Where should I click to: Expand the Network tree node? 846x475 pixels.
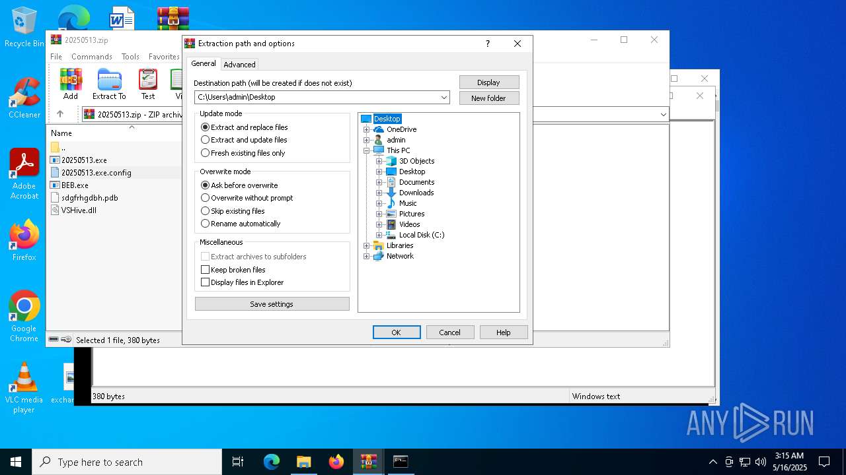click(x=366, y=256)
